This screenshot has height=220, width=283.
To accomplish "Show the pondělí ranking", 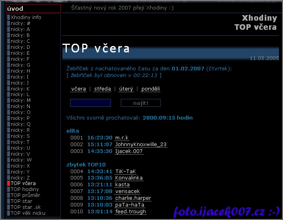I will [151, 89].
